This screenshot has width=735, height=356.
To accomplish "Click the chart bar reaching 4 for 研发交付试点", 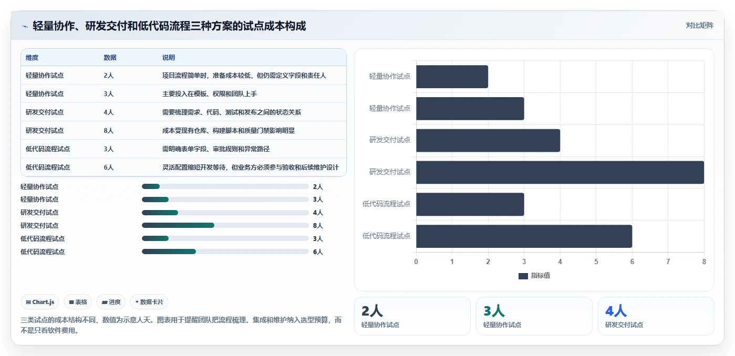I will (488, 140).
